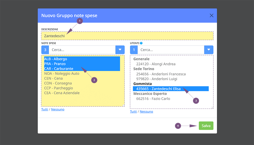254x145 pixels.
Task: Select user 254656 - Anderloni Francesca
Action: coord(171,74)
